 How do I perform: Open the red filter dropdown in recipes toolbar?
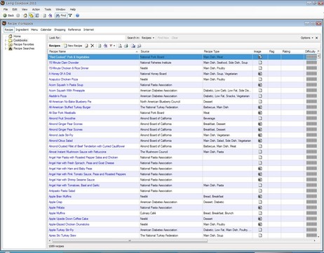point(112,46)
